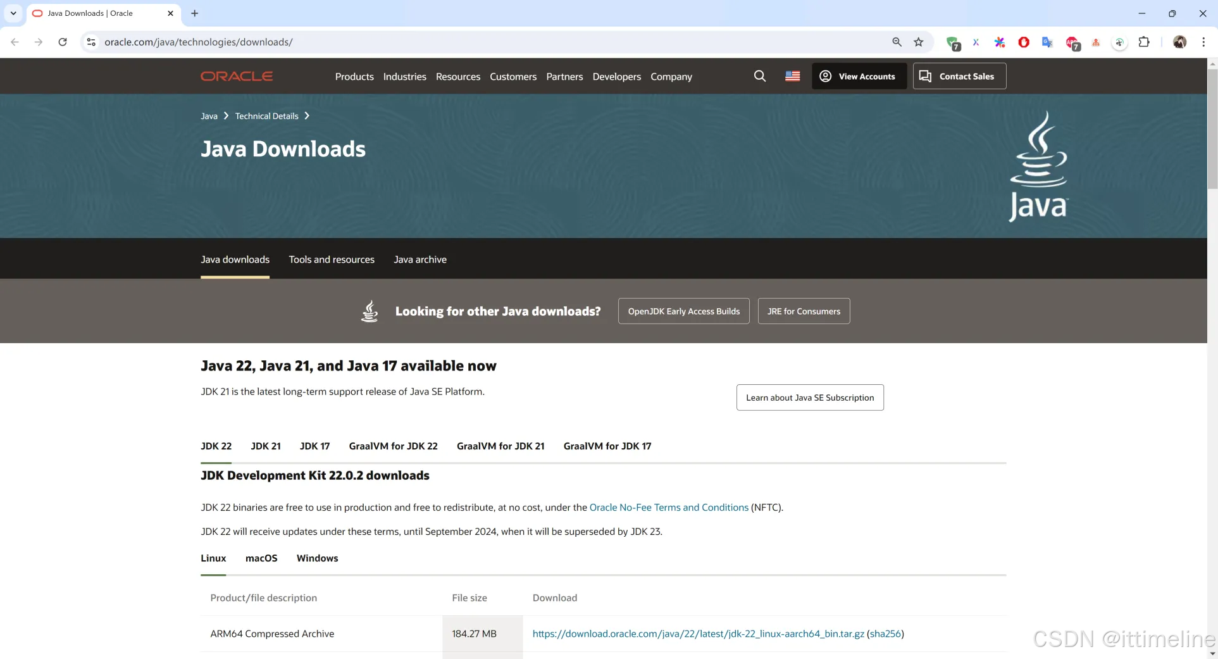Open the red Opera-style extension icon

coord(1024,42)
